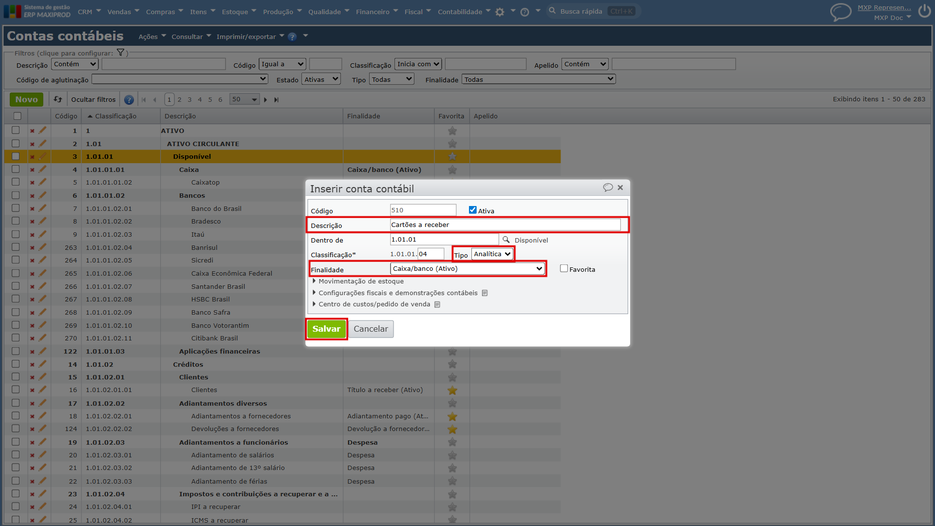The width and height of the screenshot is (935, 526).
Task: Click the power logout icon
Action: pos(924,11)
